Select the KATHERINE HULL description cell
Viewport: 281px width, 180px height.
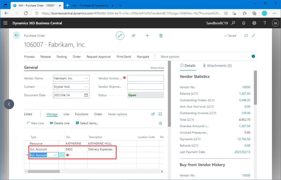pos(112,143)
